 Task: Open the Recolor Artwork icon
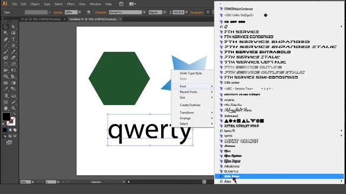(88, 12)
